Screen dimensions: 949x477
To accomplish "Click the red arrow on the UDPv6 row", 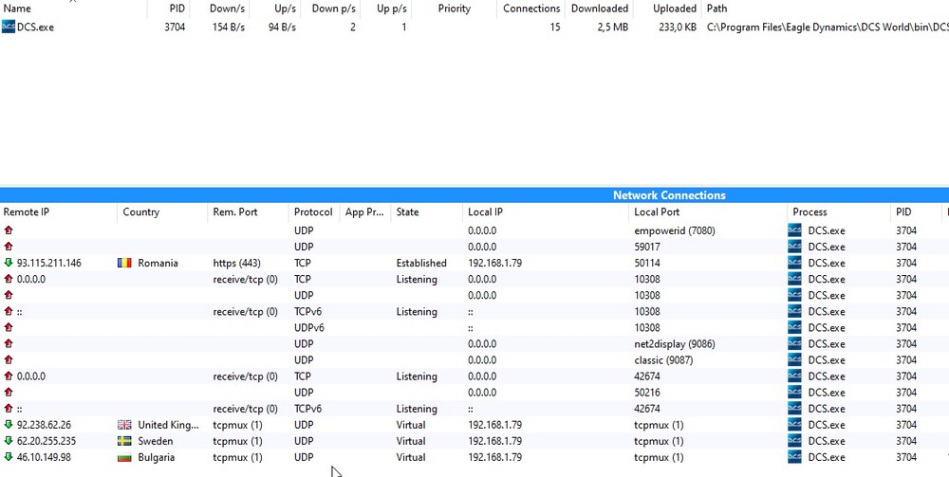I will (9, 328).
